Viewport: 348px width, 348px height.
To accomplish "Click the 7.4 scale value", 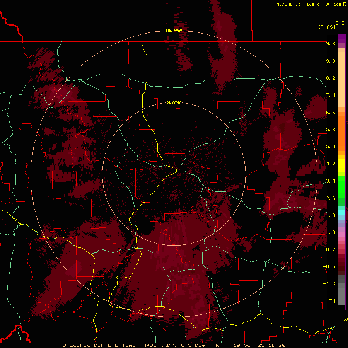I will [331, 95].
